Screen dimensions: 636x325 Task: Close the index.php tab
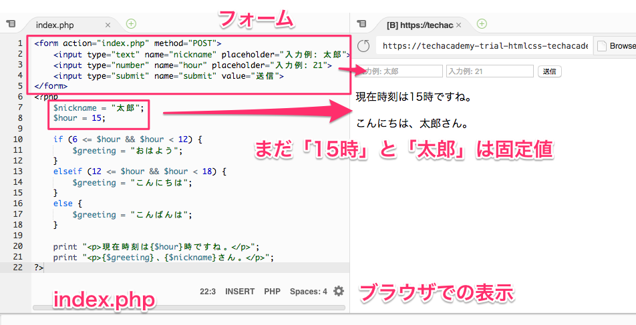[108, 25]
